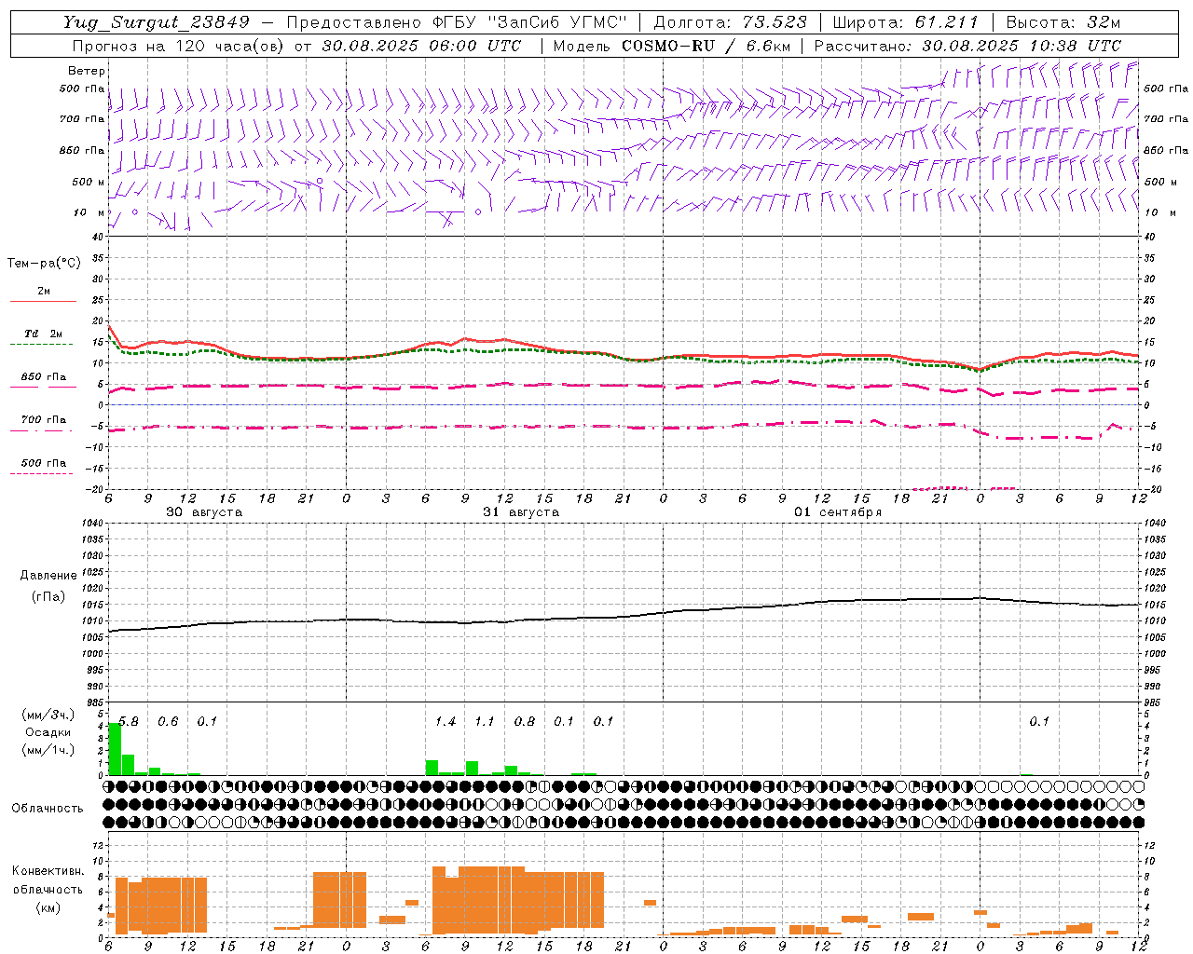The width and height of the screenshot is (1193, 954).
Task: Click the Осадки precipitation label
Action: pos(48,732)
